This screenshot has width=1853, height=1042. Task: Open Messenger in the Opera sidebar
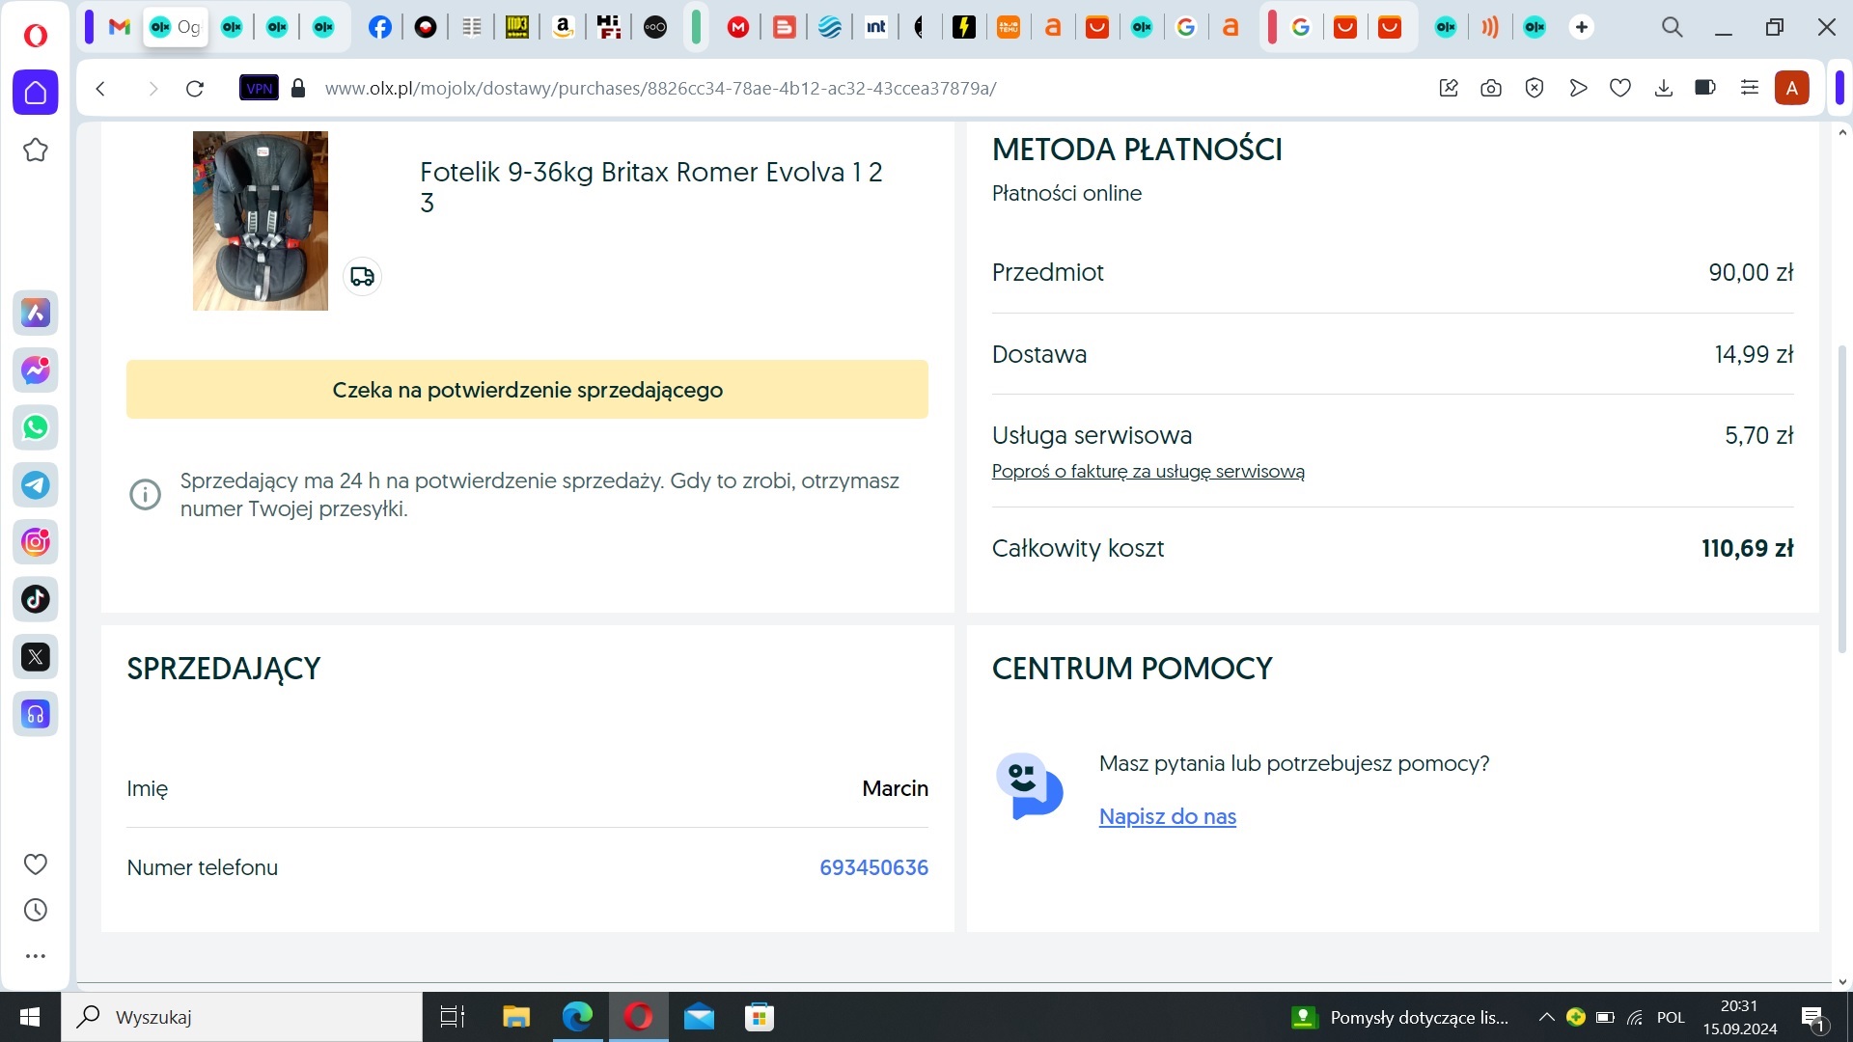[36, 370]
